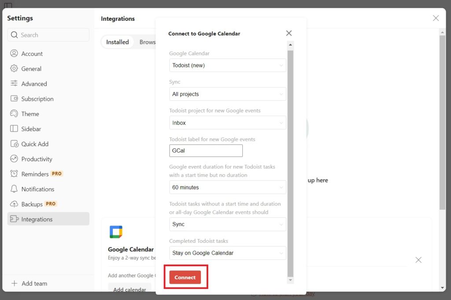Click the X on the Google Calendar row

[x=418, y=260]
